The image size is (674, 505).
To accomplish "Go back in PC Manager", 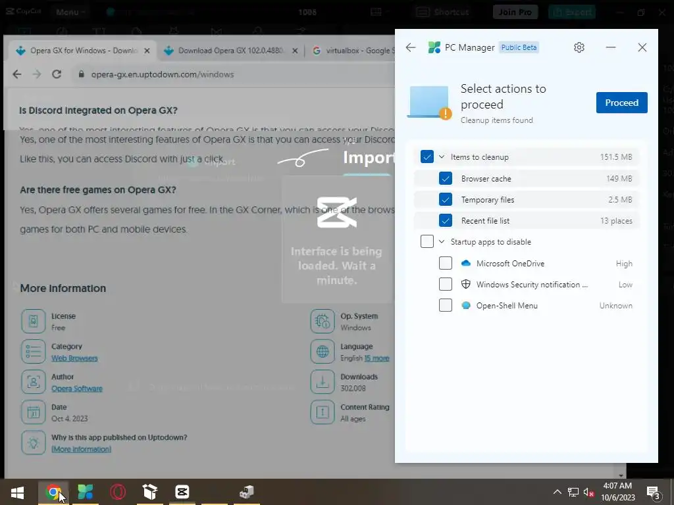I will pyautogui.click(x=411, y=47).
